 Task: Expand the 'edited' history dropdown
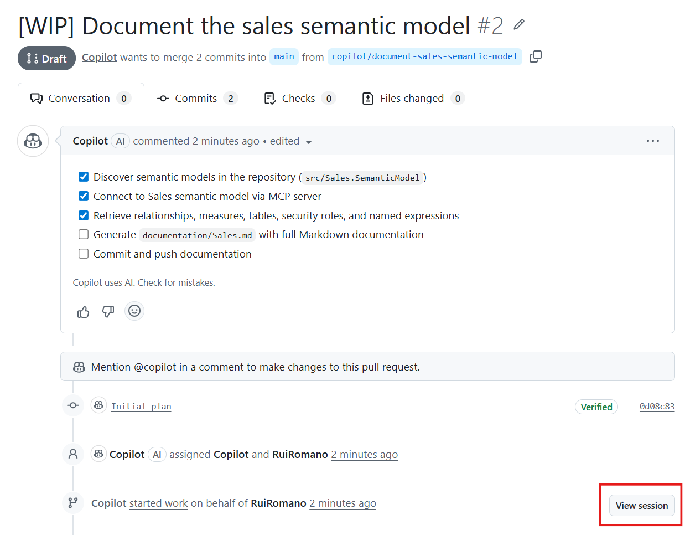pos(291,141)
